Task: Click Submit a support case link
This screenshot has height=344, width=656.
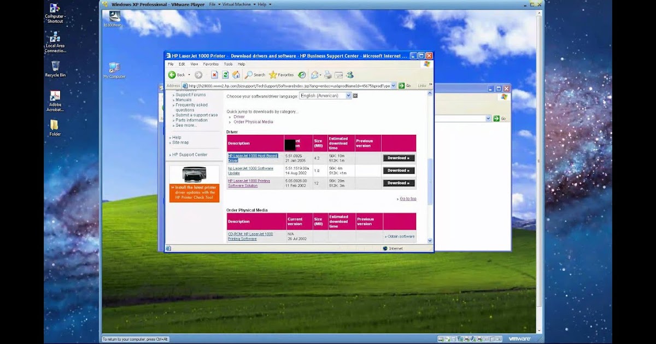Action: [197, 115]
